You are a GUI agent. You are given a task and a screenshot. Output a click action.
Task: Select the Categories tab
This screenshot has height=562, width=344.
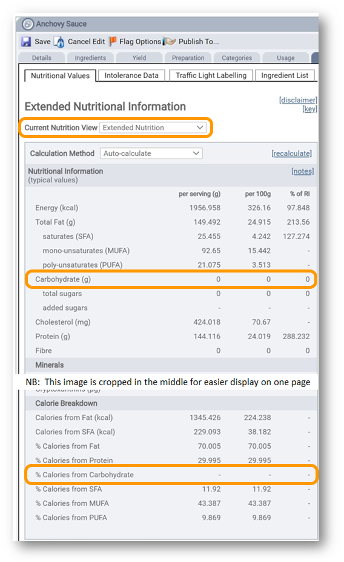(x=237, y=58)
